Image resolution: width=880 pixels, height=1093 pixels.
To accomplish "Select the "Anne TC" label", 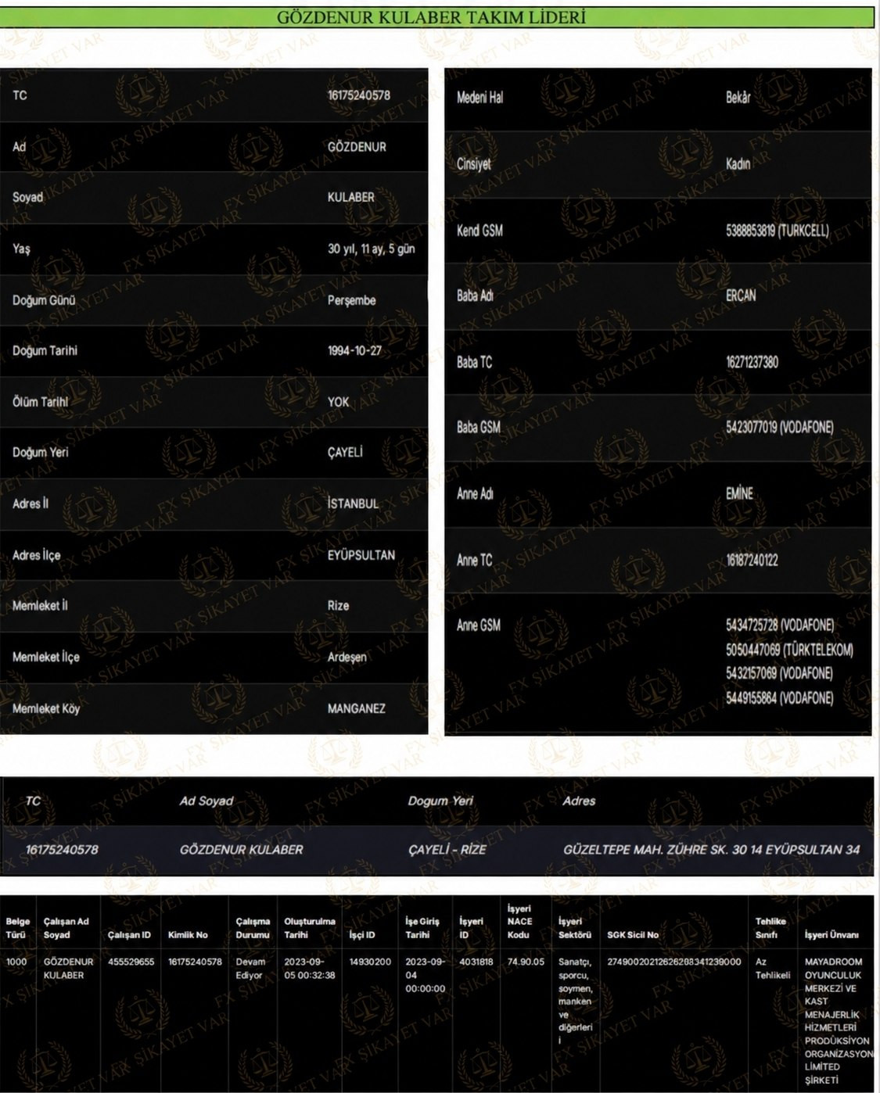I will (474, 560).
